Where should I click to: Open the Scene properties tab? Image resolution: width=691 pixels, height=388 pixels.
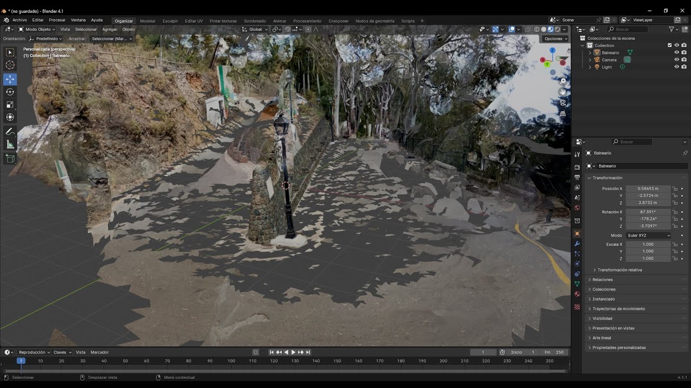point(577,198)
